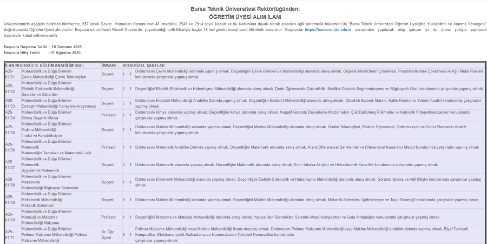487x244 pixels.
Task: Open the https://basvuru.btu.edu.tr link
Action: click(328, 30)
